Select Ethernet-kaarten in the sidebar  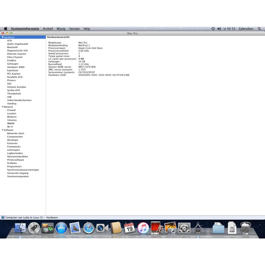click(x=17, y=54)
